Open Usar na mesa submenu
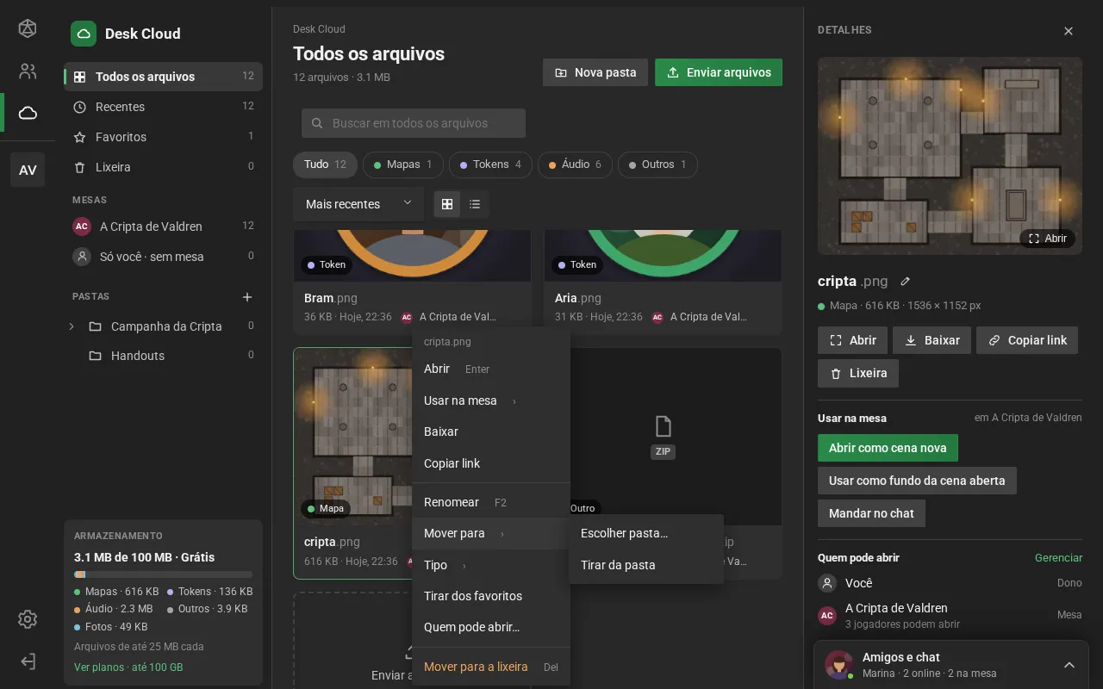 click(x=491, y=400)
